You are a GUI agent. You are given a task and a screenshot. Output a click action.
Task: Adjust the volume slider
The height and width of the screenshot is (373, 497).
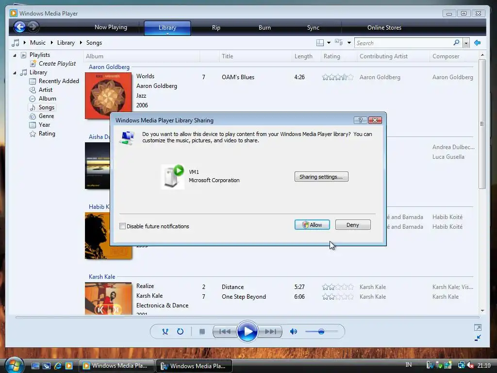(x=321, y=331)
